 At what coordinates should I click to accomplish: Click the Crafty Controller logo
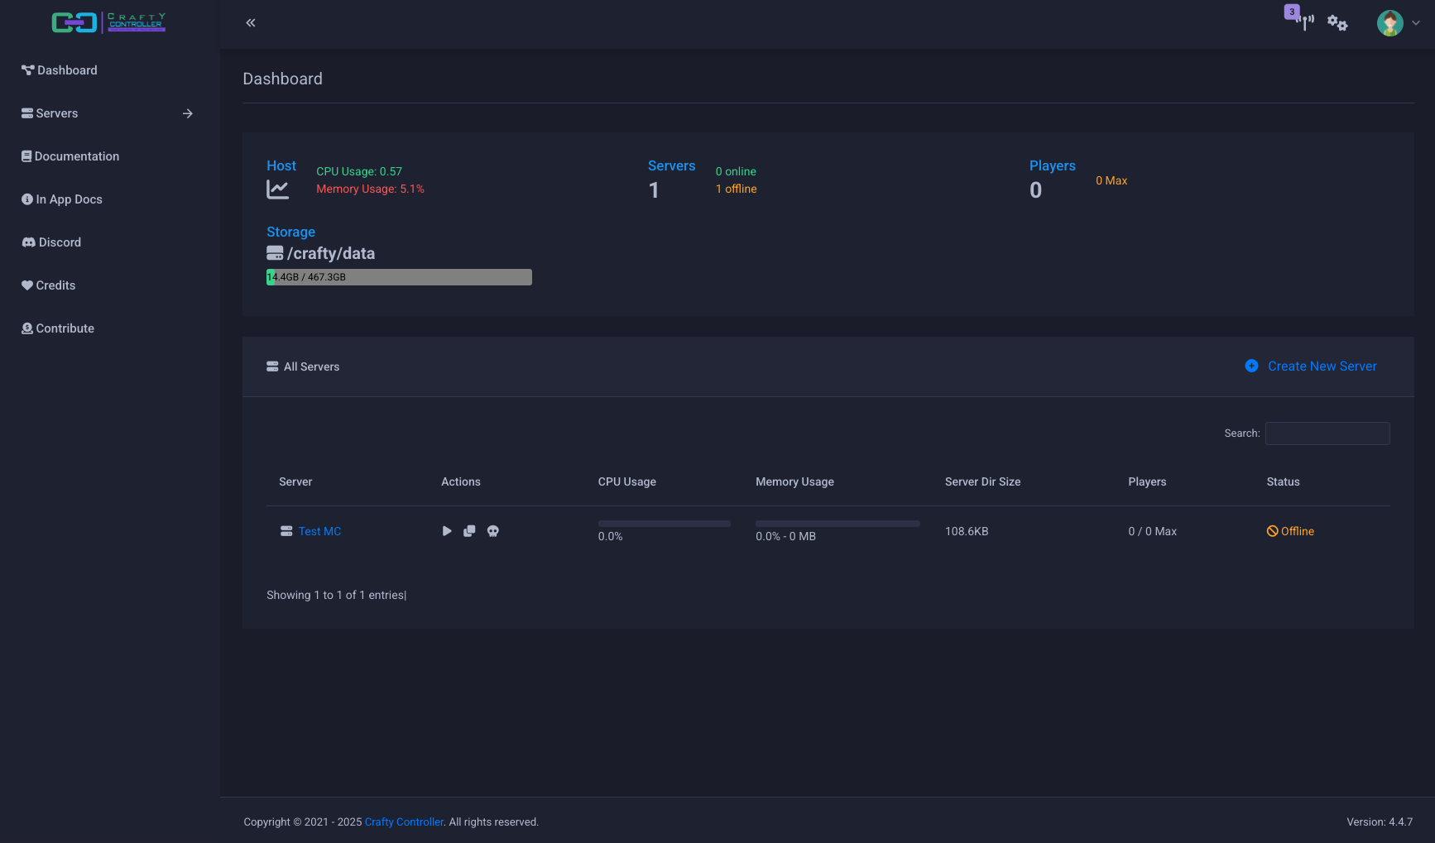pos(108,22)
